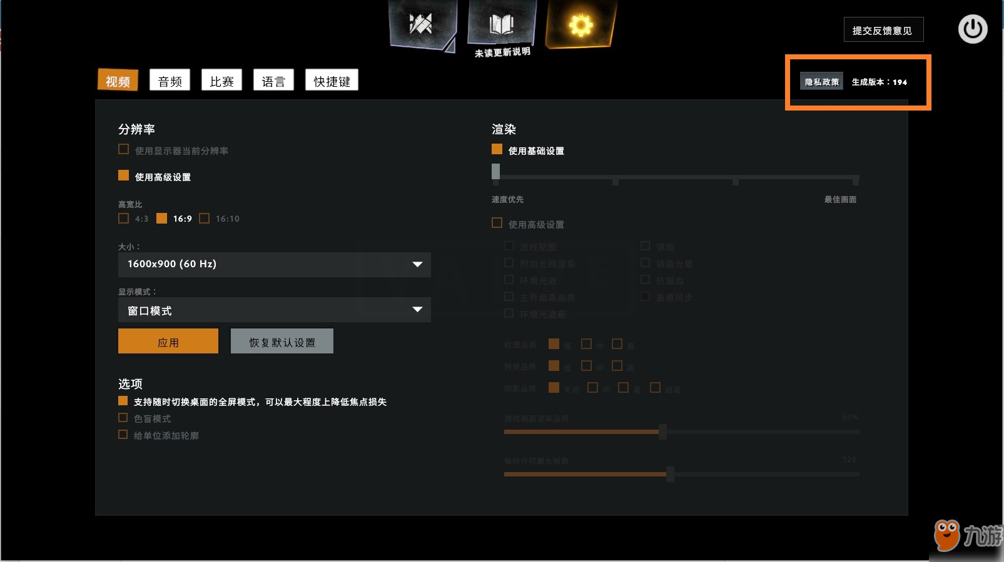The width and height of the screenshot is (1004, 562).
Task: Switch to the 视频 tab
Action: coord(118,81)
